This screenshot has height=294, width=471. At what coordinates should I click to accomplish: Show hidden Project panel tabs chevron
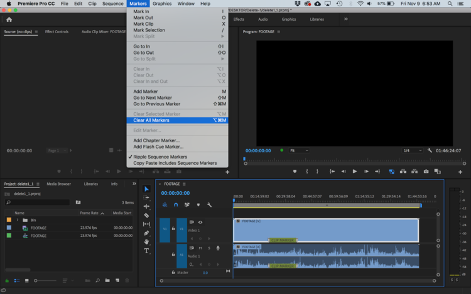134,184
